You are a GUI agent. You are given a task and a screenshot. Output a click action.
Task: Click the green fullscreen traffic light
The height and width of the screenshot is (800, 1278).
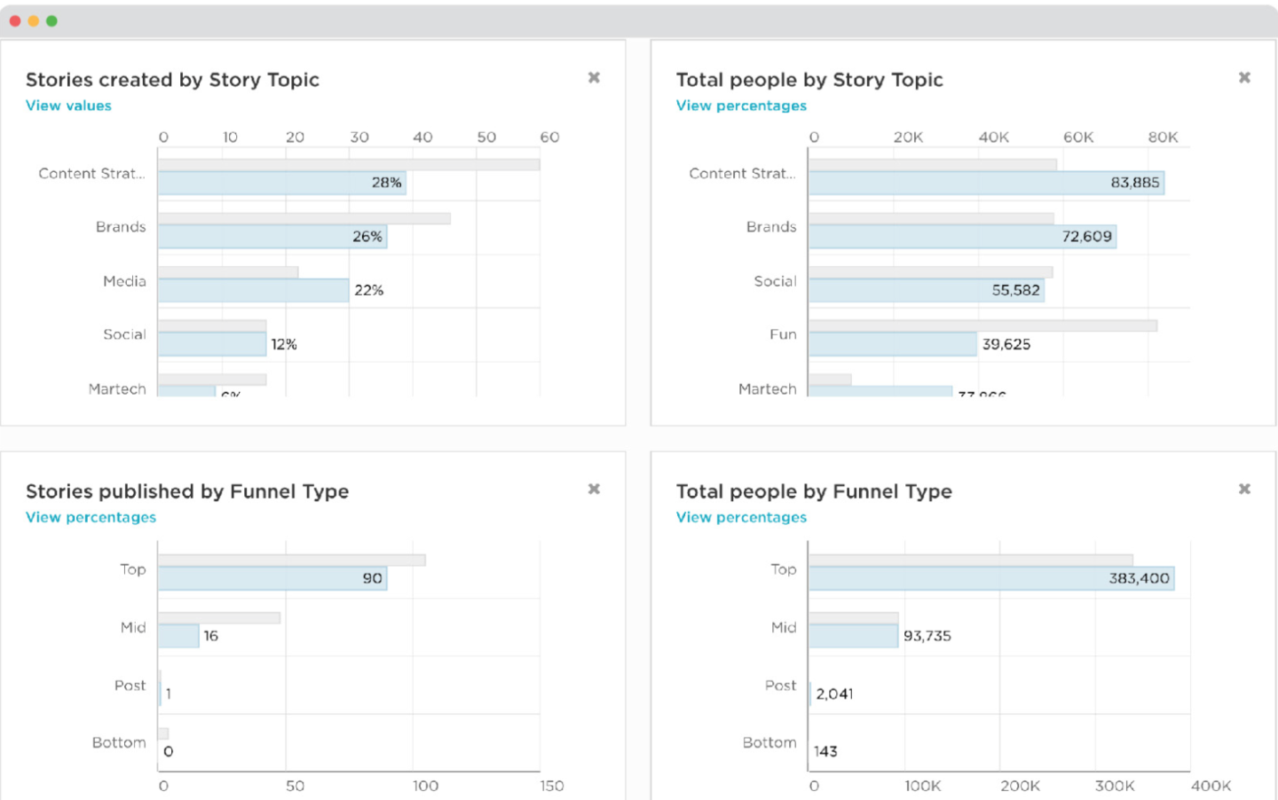point(52,20)
